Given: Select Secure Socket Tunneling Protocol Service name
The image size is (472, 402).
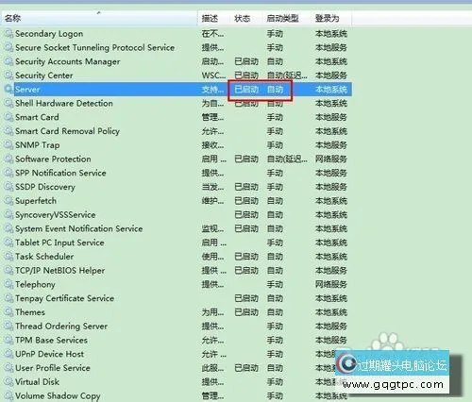Looking at the screenshot, I should [x=94, y=47].
